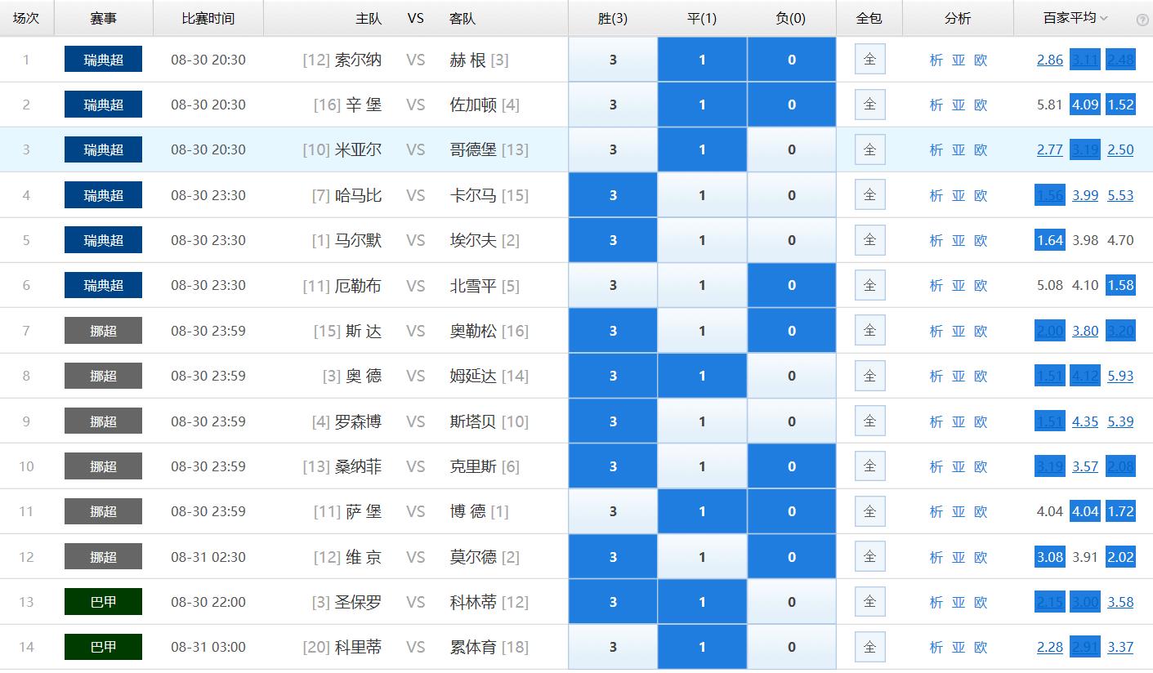The image size is (1153, 673).
Task: Click odds 1.64 in 马尔默 row
Action: 1049,240
